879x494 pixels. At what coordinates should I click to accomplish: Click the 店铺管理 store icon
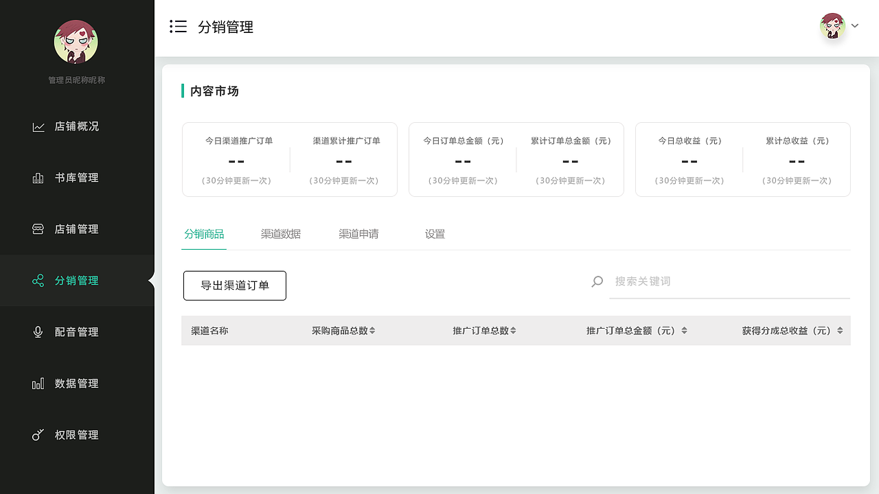click(x=38, y=229)
